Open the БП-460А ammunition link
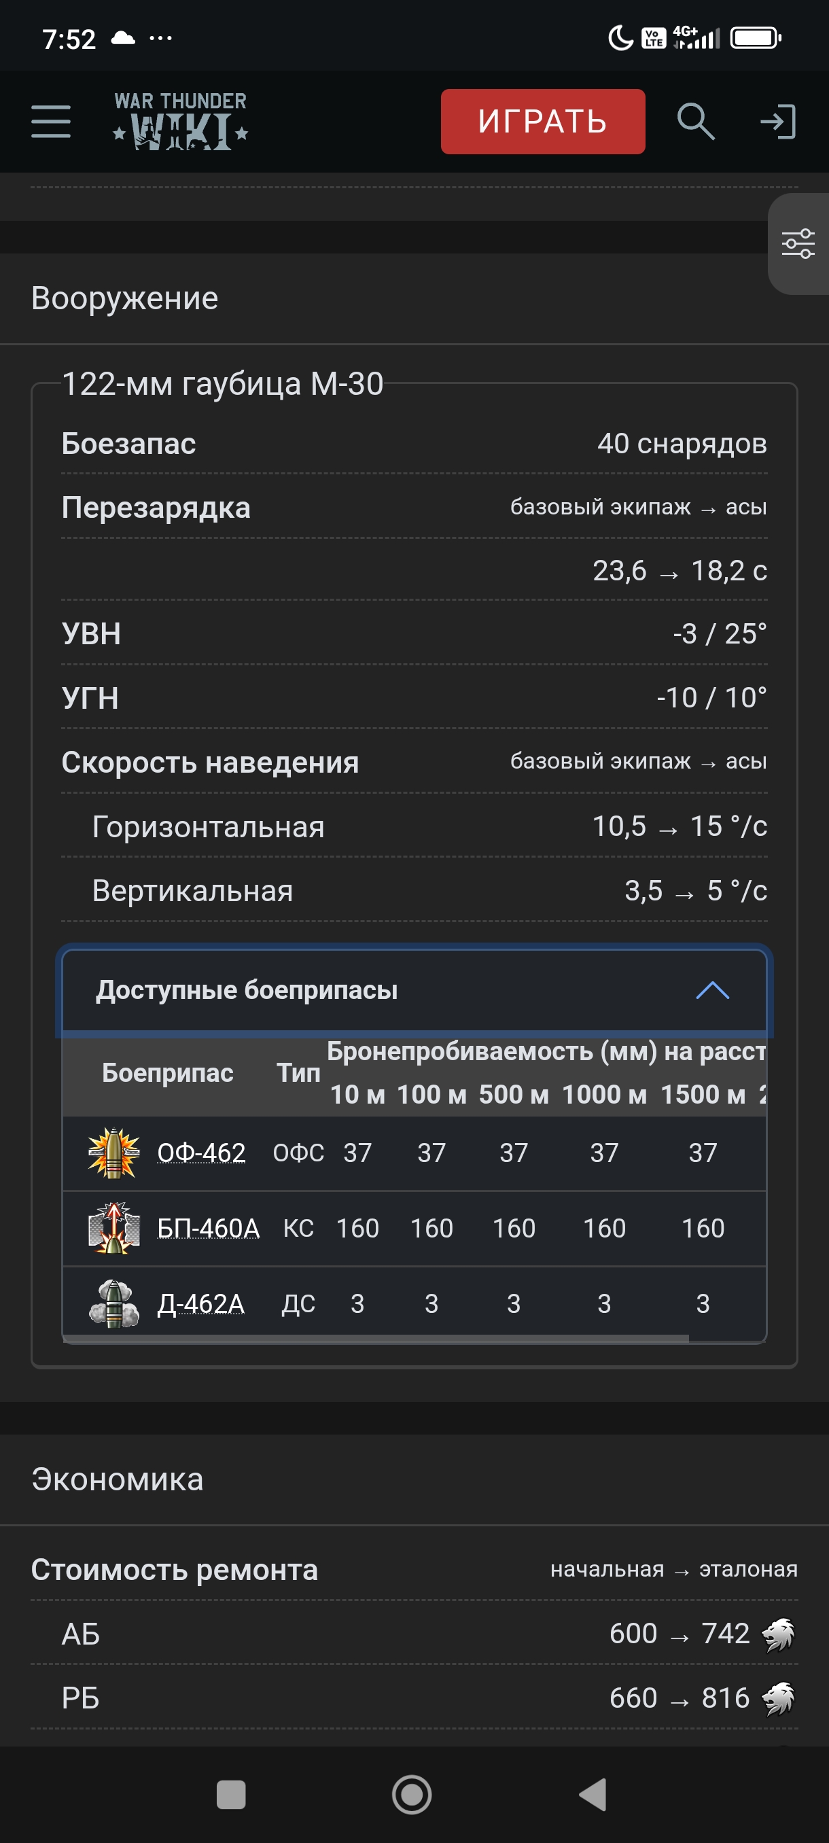 tap(208, 1229)
